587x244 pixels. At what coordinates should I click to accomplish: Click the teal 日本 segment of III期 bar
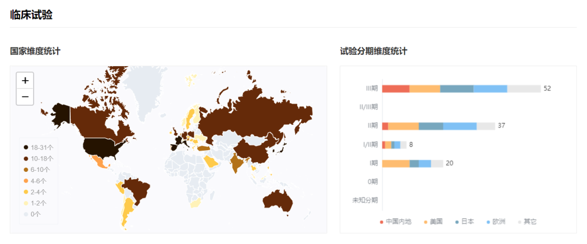point(457,88)
